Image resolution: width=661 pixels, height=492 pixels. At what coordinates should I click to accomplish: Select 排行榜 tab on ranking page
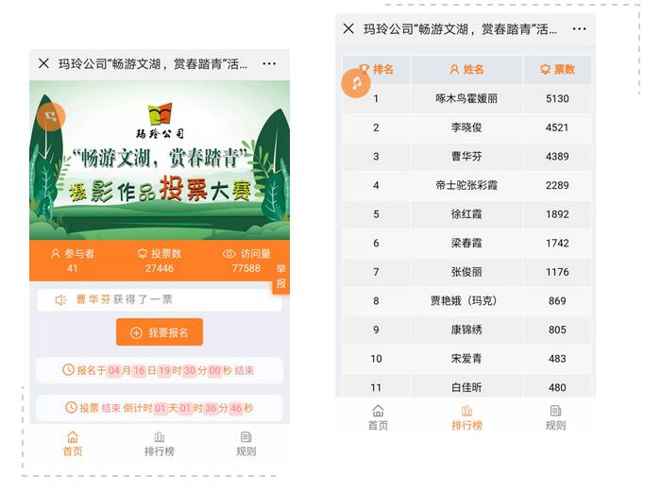(466, 417)
